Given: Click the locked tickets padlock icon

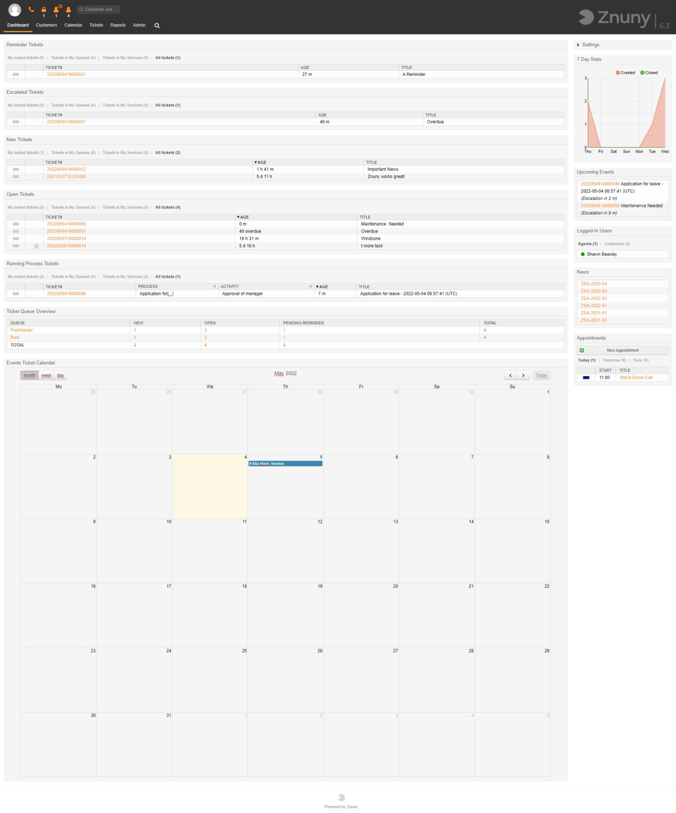Looking at the screenshot, I should coord(44,9).
